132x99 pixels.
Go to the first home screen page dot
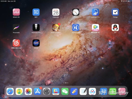[64, 83]
